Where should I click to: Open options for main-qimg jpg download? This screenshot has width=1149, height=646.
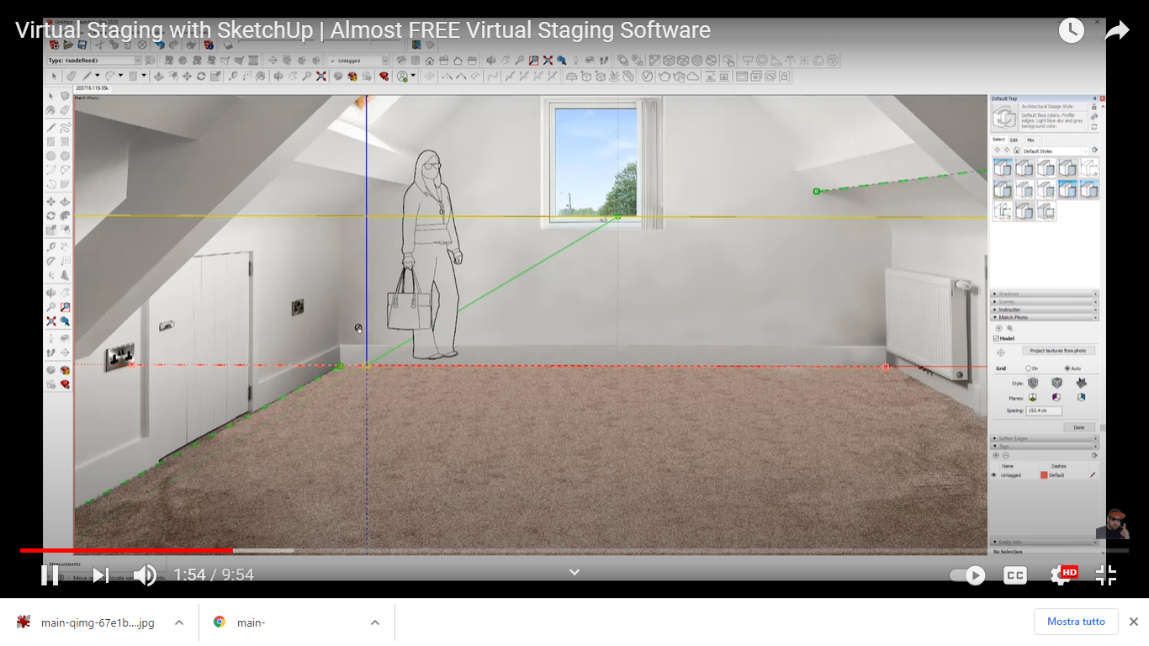pyautogui.click(x=179, y=622)
